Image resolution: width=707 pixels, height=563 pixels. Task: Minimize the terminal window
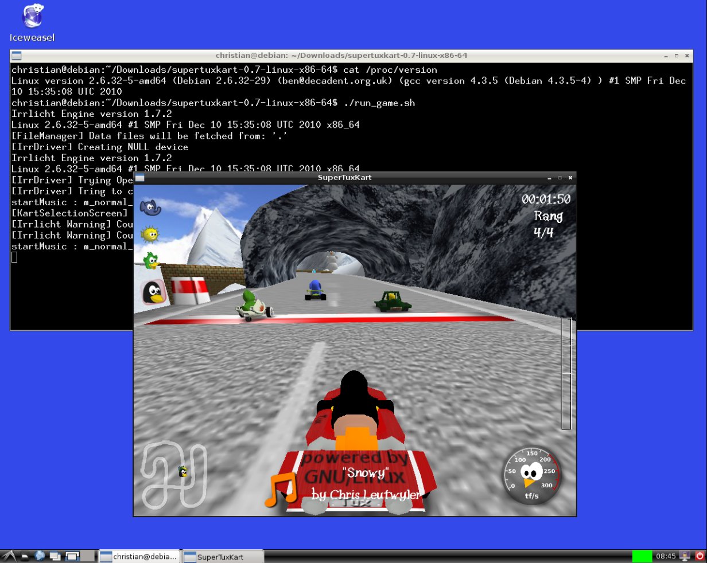[x=666, y=56]
